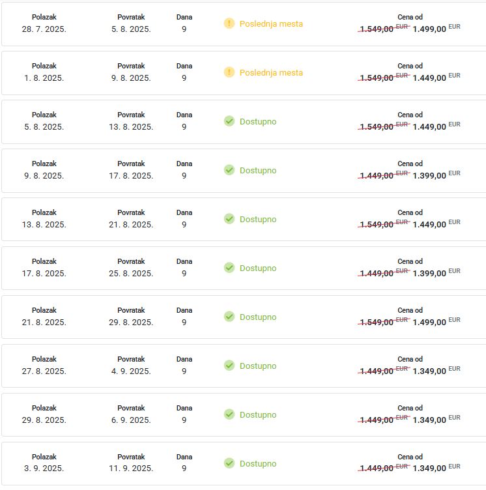
Task: Choose the 1.349,00 EUR price departing 27. 8.
Action: 436,371
